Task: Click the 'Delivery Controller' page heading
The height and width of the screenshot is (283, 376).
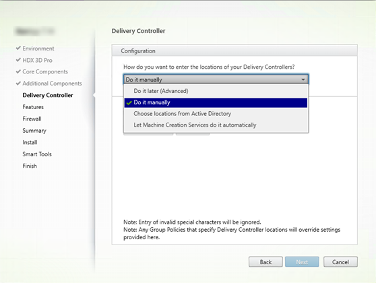Action: (x=138, y=31)
